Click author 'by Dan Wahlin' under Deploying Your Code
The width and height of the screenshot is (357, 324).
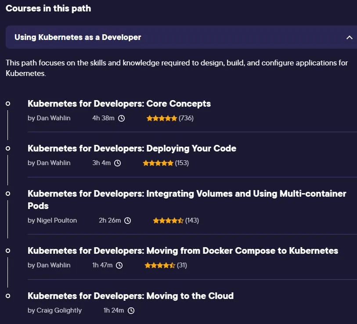point(49,163)
